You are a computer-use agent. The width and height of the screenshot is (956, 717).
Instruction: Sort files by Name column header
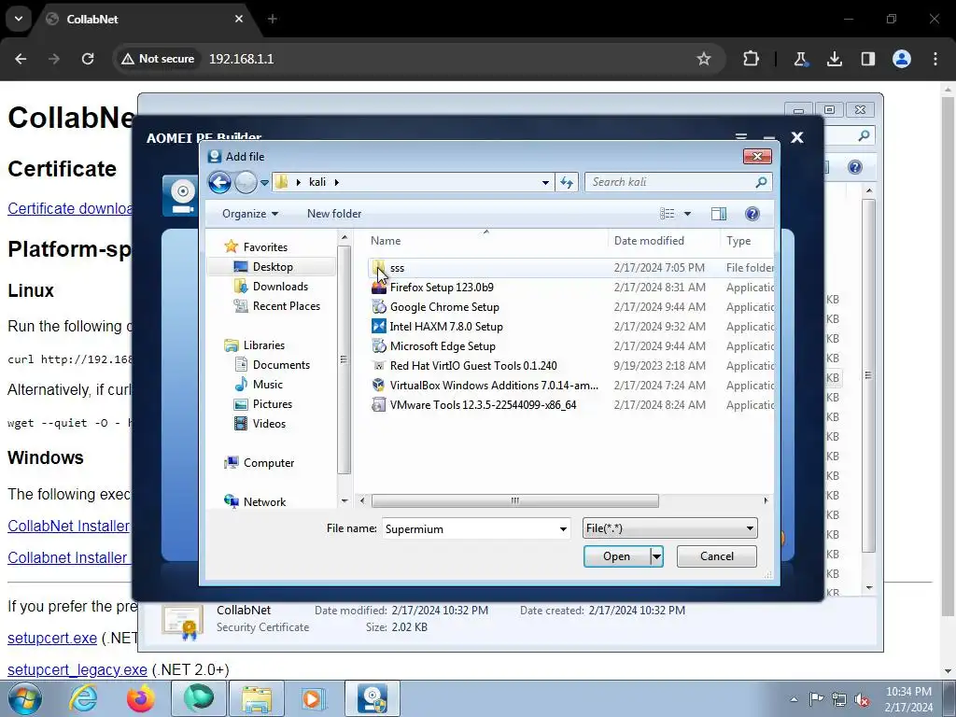[x=386, y=240]
